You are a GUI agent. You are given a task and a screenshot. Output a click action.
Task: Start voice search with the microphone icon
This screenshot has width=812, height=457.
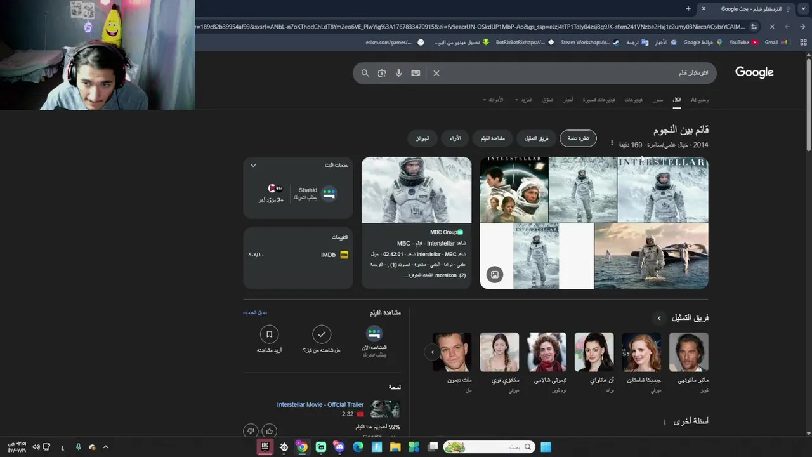click(398, 73)
